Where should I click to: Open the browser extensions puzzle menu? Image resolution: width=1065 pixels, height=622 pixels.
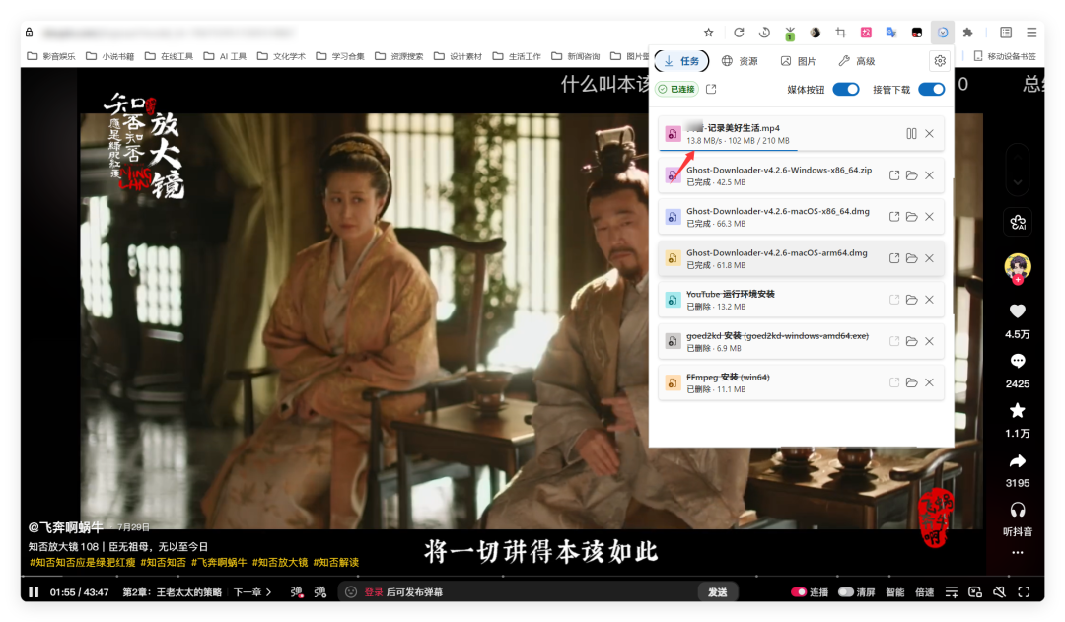(968, 33)
